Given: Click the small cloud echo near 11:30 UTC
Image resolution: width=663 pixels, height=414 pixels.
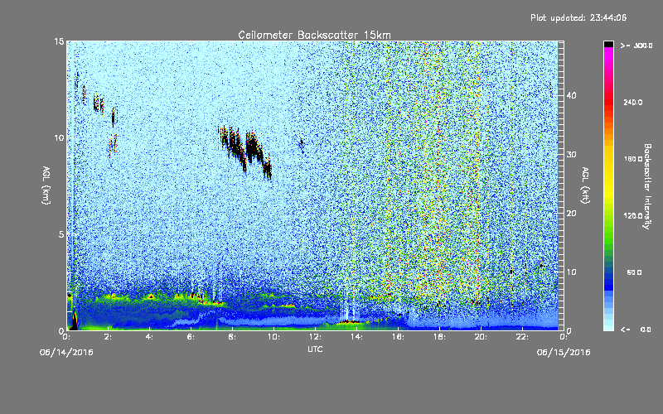Looking at the screenshot, I should coord(302,146).
